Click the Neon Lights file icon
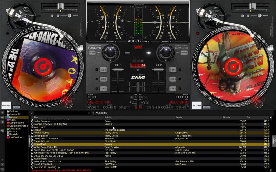Image resolution: width=276 pixels, height=172 pixels. [x=32, y=127]
